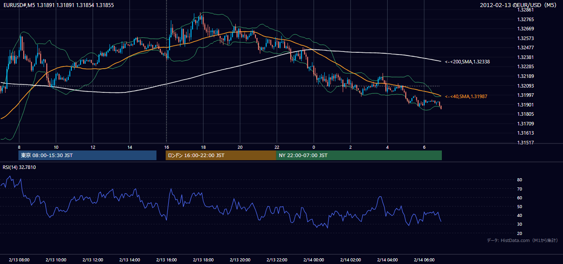Screen dimensions: 563x264
Task: Click RSI axis level 60
Action: [520, 198]
